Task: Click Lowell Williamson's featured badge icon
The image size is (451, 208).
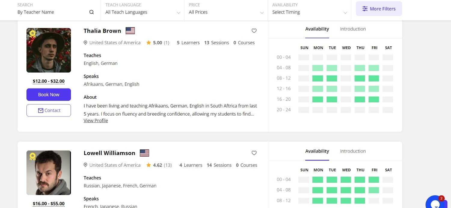Action: pos(32,156)
